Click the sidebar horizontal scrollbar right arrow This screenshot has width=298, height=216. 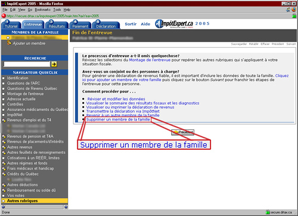tap(66, 207)
